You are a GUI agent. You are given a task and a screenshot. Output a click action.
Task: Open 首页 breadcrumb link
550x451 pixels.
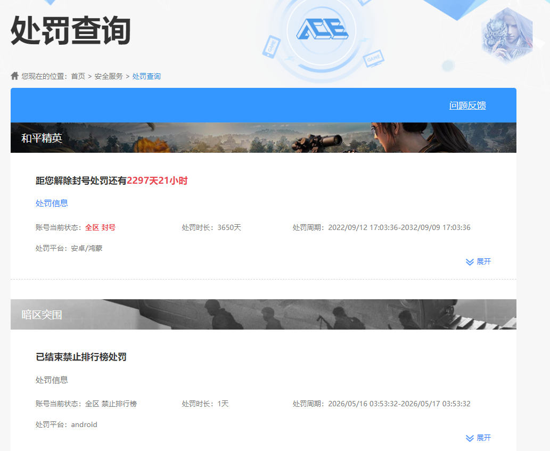pos(78,76)
